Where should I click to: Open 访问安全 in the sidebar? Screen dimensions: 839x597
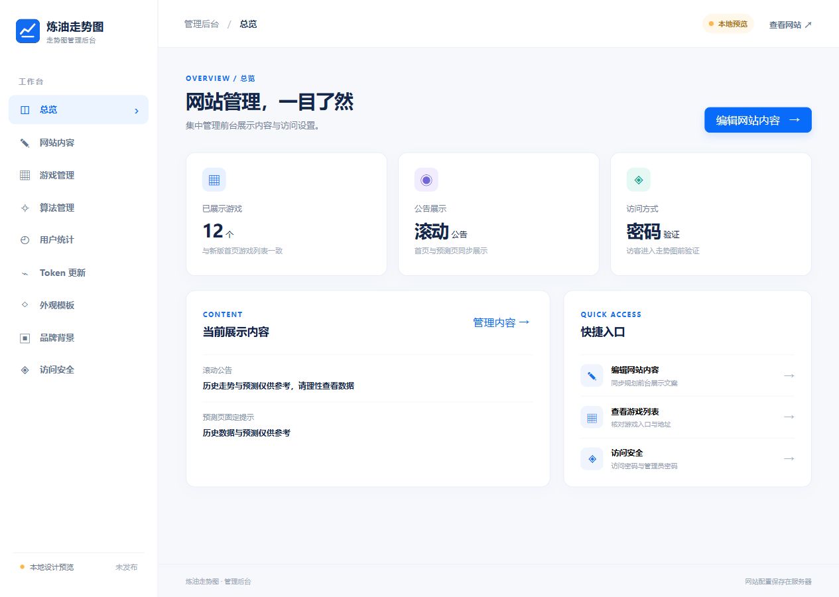(78, 370)
